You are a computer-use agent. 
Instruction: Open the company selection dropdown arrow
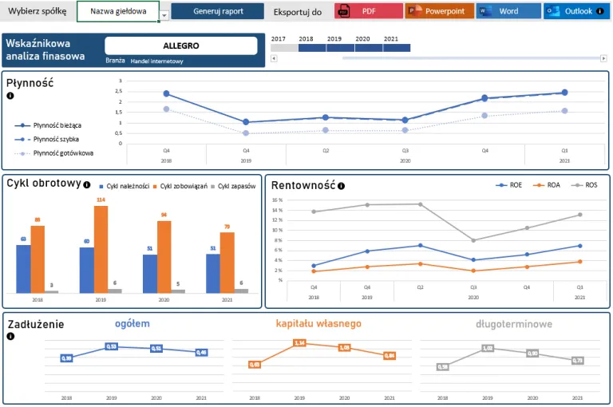[x=164, y=15]
